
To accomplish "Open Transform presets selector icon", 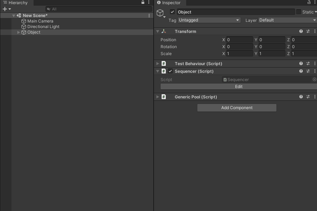I will click(x=308, y=31).
